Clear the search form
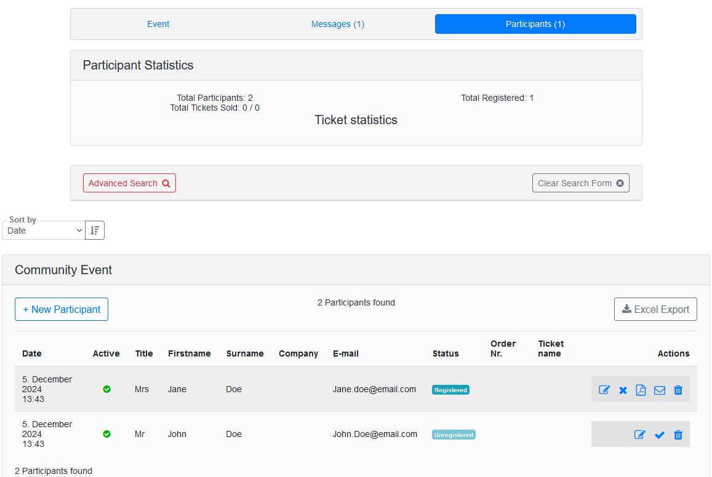Screen dimensions: 712x477 (580, 183)
